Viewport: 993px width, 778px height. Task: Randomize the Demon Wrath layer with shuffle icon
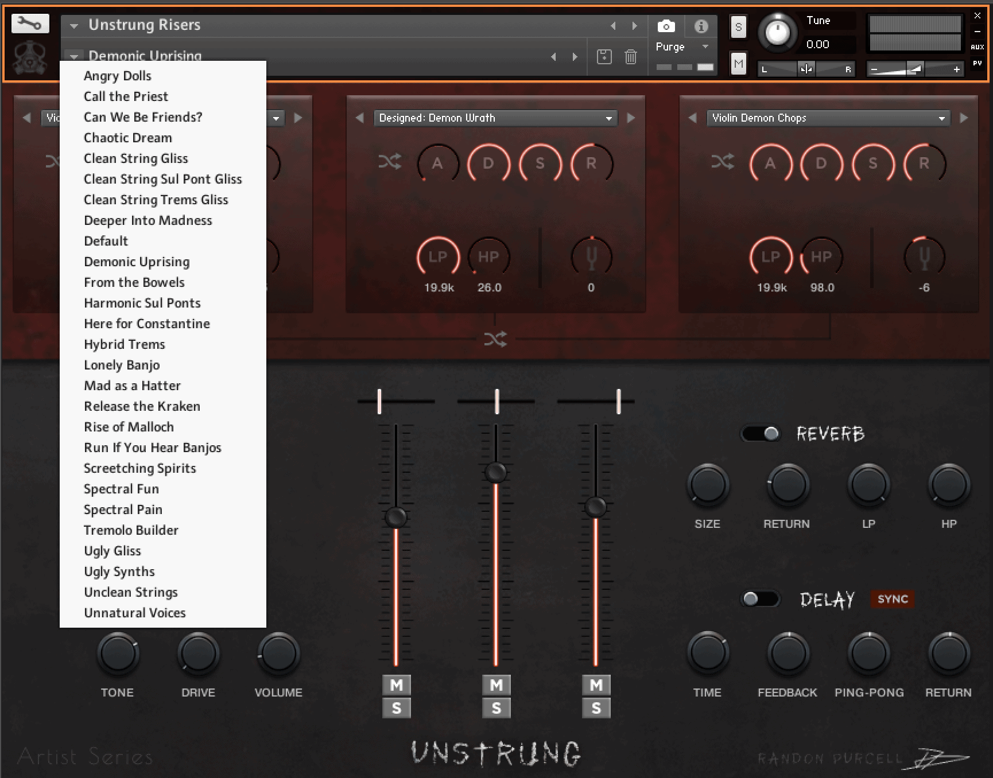[390, 162]
